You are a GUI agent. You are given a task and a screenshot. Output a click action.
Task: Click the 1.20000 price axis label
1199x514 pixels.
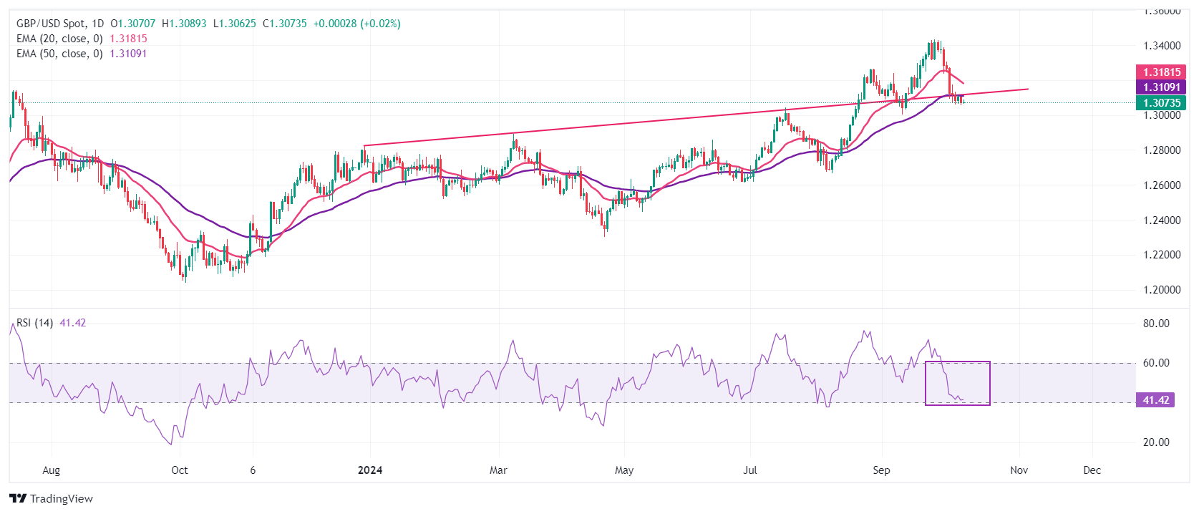(x=1161, y=290)
